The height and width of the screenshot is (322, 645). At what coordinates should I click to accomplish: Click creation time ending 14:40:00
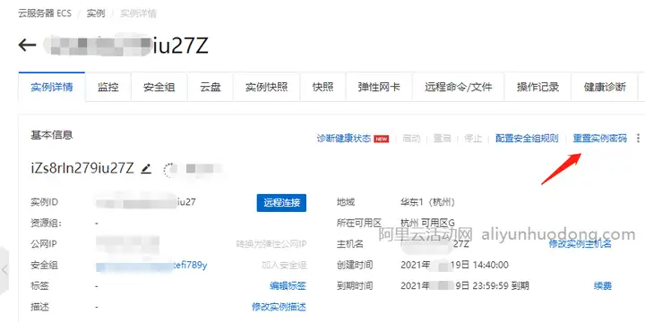[x=454, y=265]
